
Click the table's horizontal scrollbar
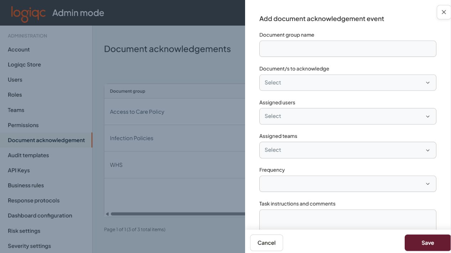pyautogui.click(x=178, y=214)
